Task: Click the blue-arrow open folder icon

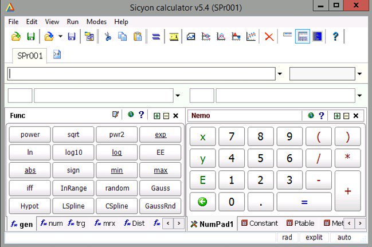Action: 49,36
